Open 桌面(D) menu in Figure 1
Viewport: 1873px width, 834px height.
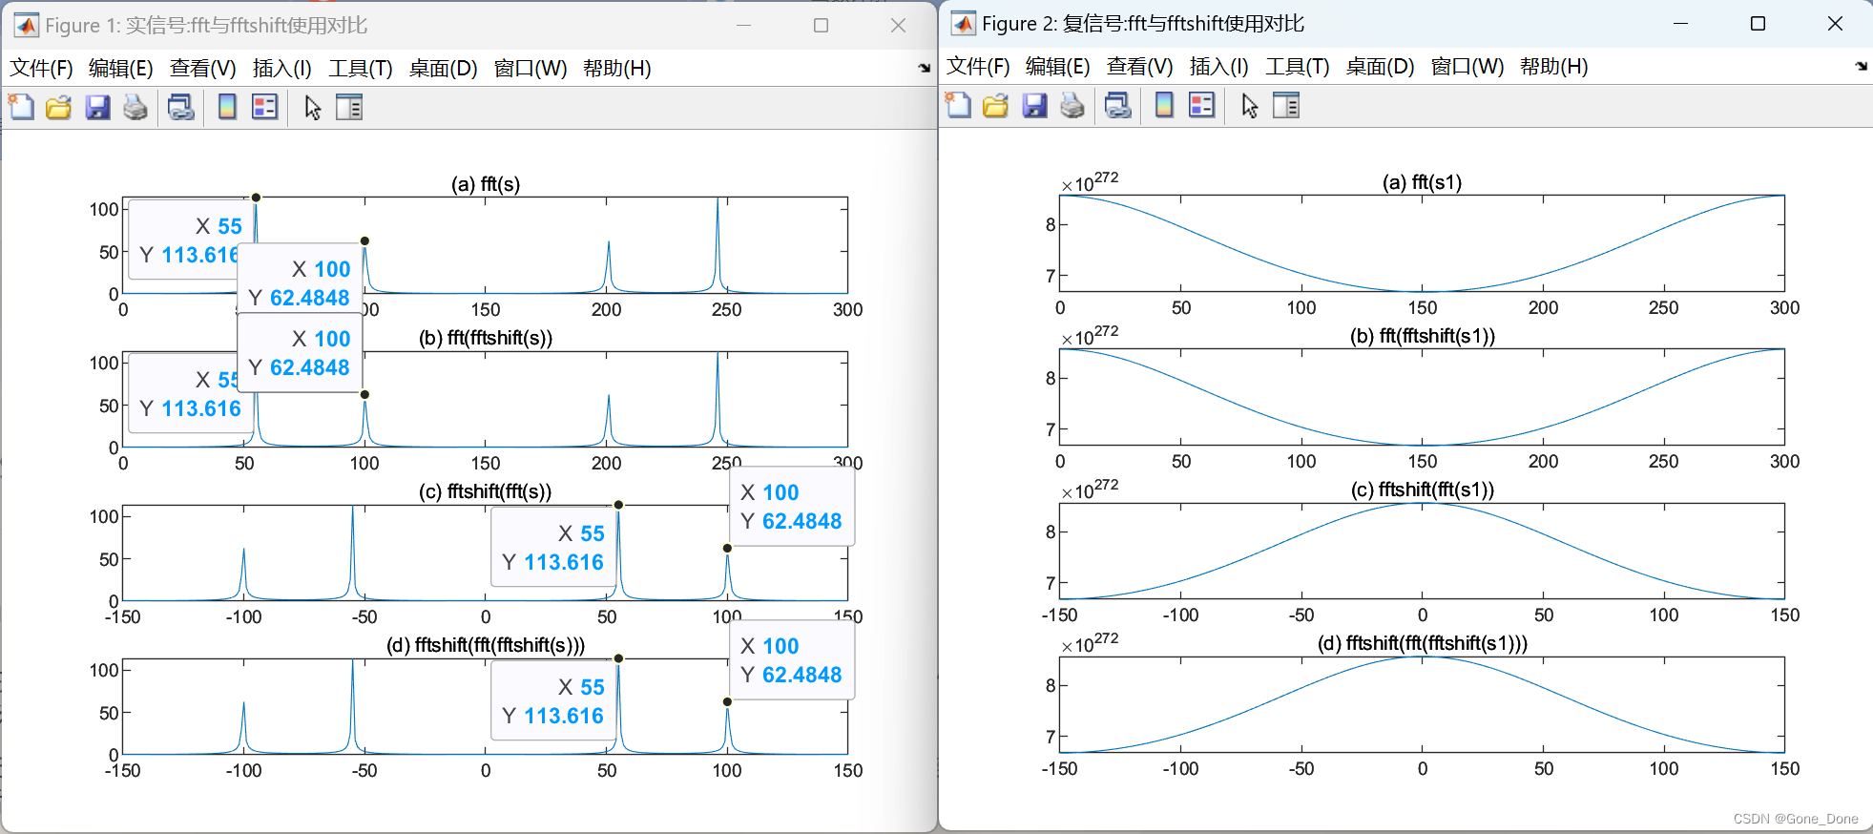444,69
